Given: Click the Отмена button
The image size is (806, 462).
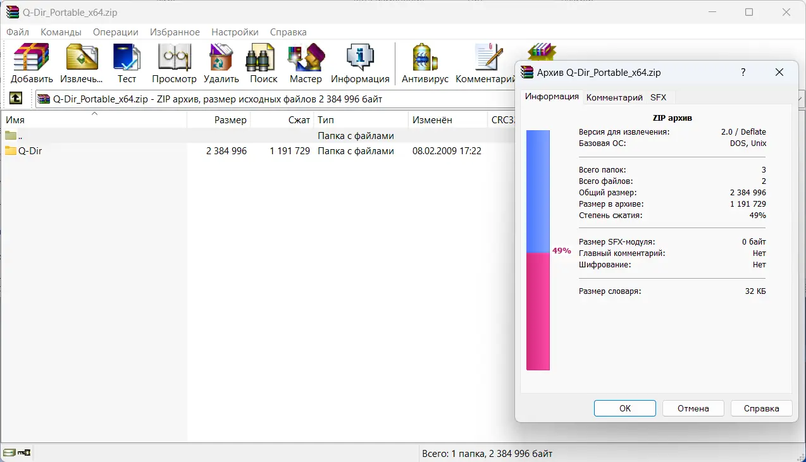Looking at the screenshot, I should (693, 408).
